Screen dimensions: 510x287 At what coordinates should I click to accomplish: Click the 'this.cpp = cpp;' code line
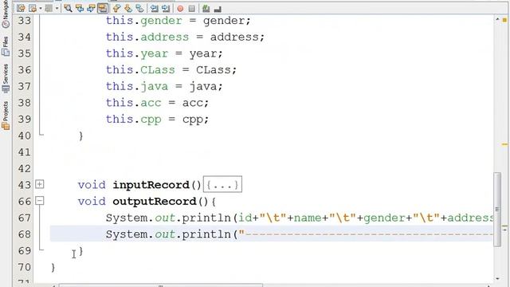coord(157,120)
